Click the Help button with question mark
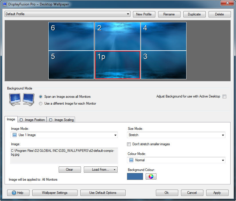Image resolution: width=236 pixels, height=201 pixels. 17,193
